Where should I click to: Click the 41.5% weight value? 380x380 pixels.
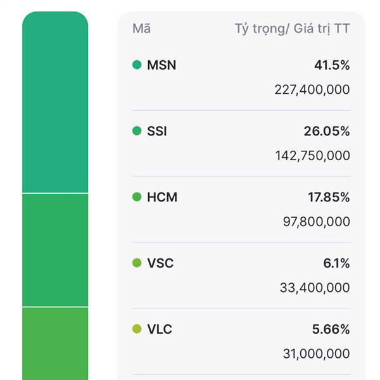332,65
